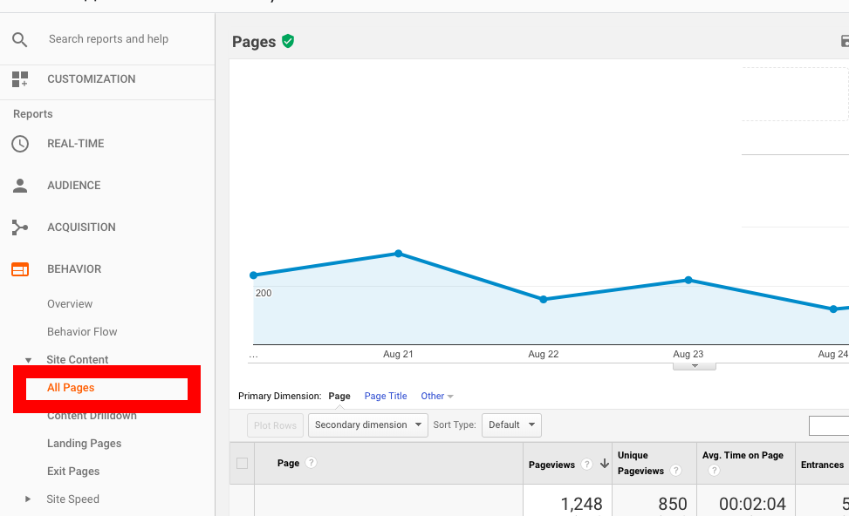Open Customization via its grid icon
Image resolution: width=849 pixels, height=516 pixels.
[20, 79]
